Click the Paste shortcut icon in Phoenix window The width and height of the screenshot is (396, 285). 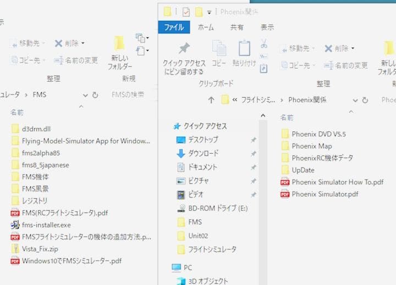(263, 68)
